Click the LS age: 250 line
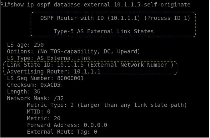Screen dimensions: 210x138 pyautogui.click(x=25, y=45)
